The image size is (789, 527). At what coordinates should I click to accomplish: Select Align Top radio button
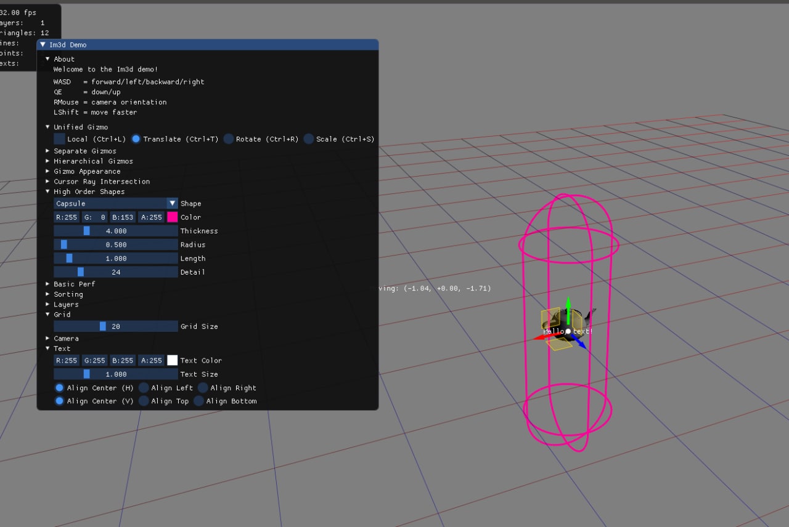(143, 401)
